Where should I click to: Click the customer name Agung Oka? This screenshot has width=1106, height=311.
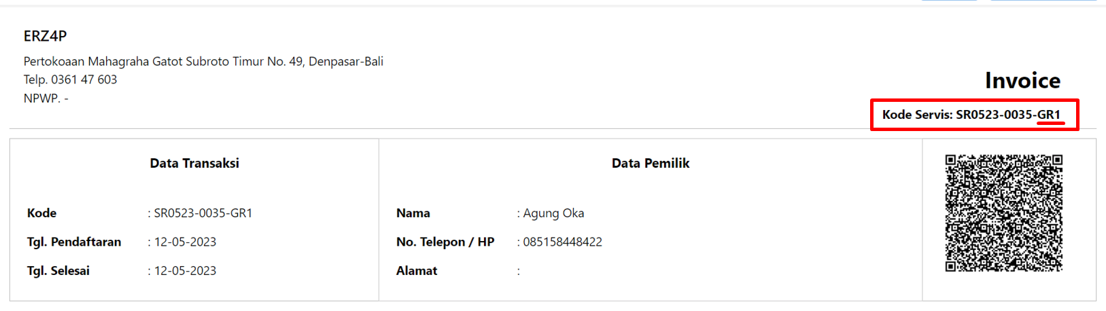(x=553, y=213)
